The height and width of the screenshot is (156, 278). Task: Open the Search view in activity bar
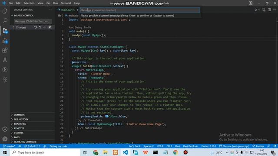pyautogui.click(x=5, y=20)
